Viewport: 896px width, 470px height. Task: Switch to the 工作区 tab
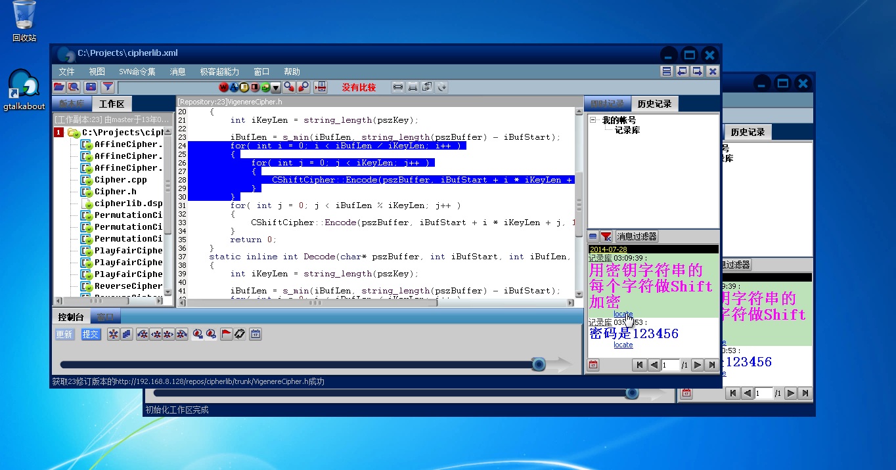pos(112,104)
